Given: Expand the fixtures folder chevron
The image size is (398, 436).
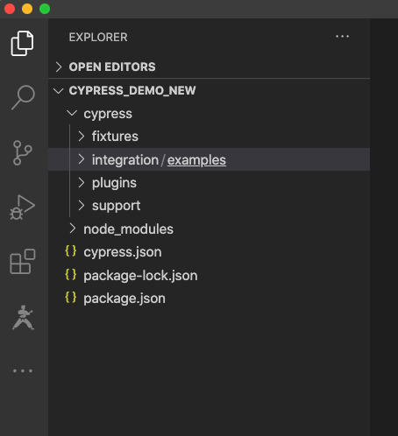Looking at the screenshot, I should tap(82, 136).
